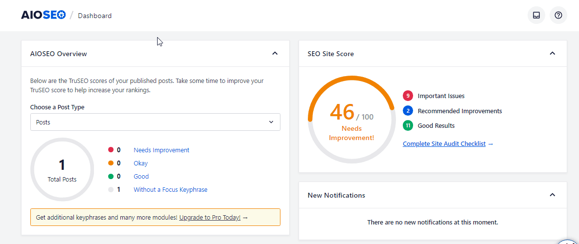579x244 pixels.
Task: Click the green Good status dot
Action: pyautogui.click(x=111, y=176)
